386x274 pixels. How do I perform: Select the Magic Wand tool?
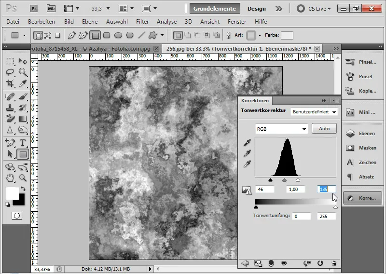click(23, 72)
